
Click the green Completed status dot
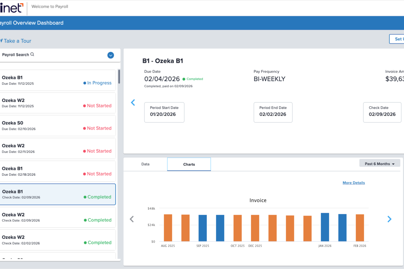click(x=185, y=79)
